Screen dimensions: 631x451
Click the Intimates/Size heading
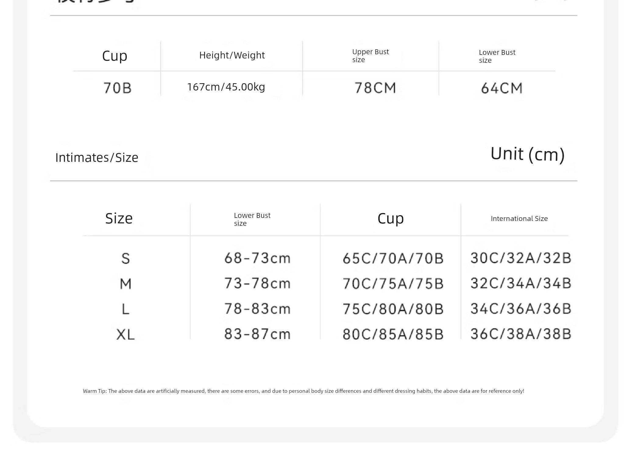pos(97,158)
